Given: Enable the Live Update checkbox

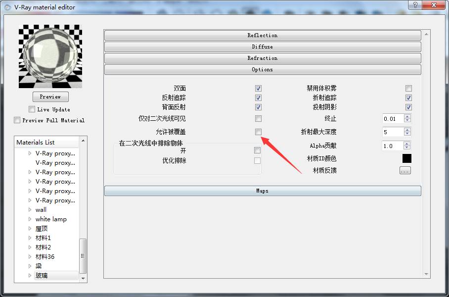Looking at the screenshot, I should 32,109.
